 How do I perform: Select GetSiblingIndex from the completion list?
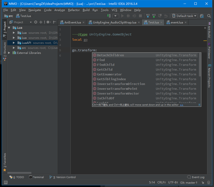click(111, 79)
